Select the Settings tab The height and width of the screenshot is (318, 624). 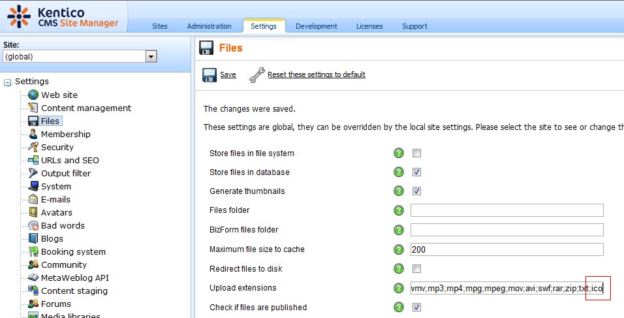tap(264, 26)
